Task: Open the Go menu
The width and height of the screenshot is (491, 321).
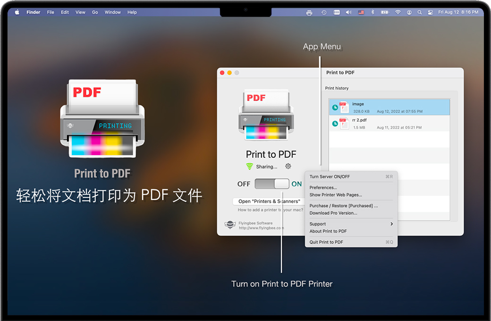Action: pyautogui.click(x=95, y=12)
